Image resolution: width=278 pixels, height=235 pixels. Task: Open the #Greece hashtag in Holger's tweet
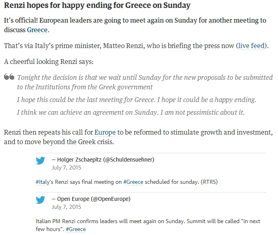coord(133,182)
